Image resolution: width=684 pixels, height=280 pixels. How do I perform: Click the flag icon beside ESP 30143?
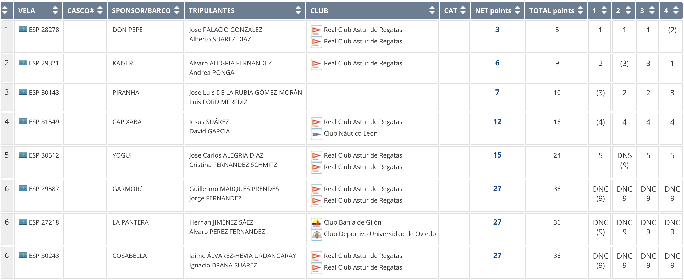(x=23, y=92)
